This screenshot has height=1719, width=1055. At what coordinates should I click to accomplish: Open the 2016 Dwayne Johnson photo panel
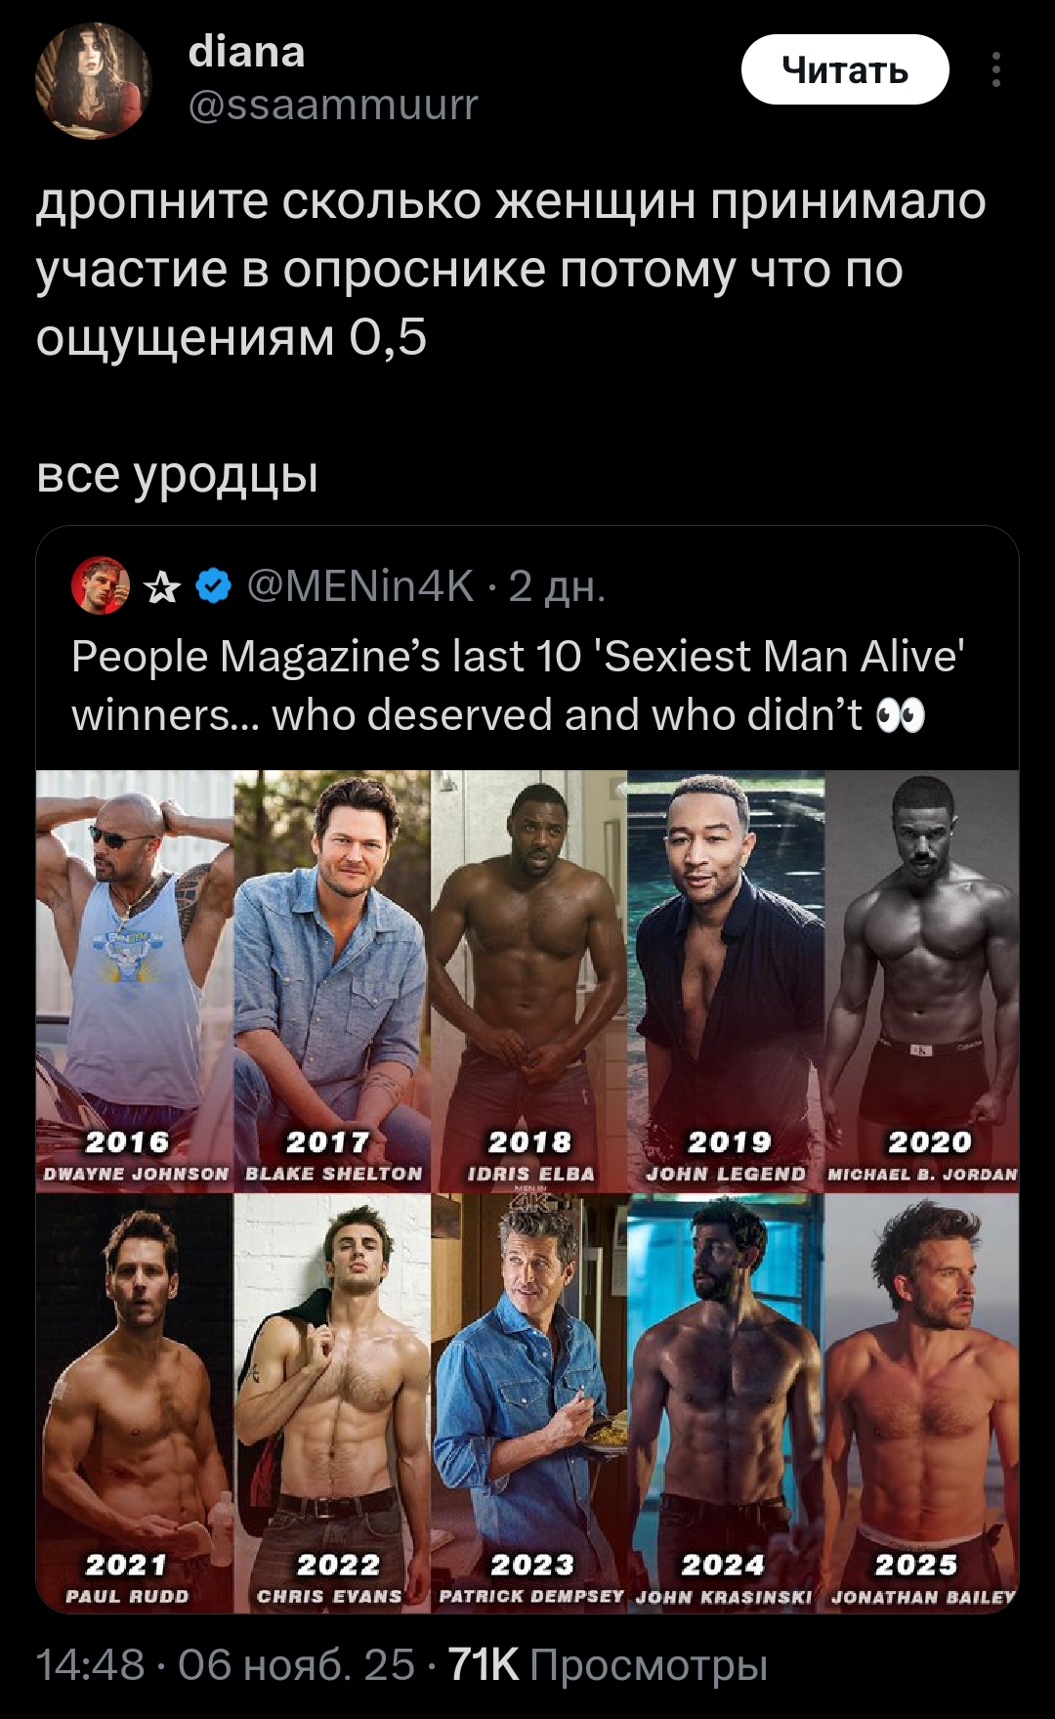pos(135,980)
